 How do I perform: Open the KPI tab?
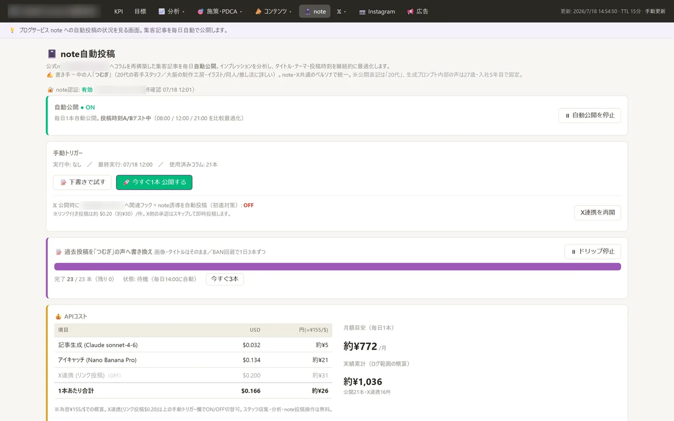click(x=118, y=12)
